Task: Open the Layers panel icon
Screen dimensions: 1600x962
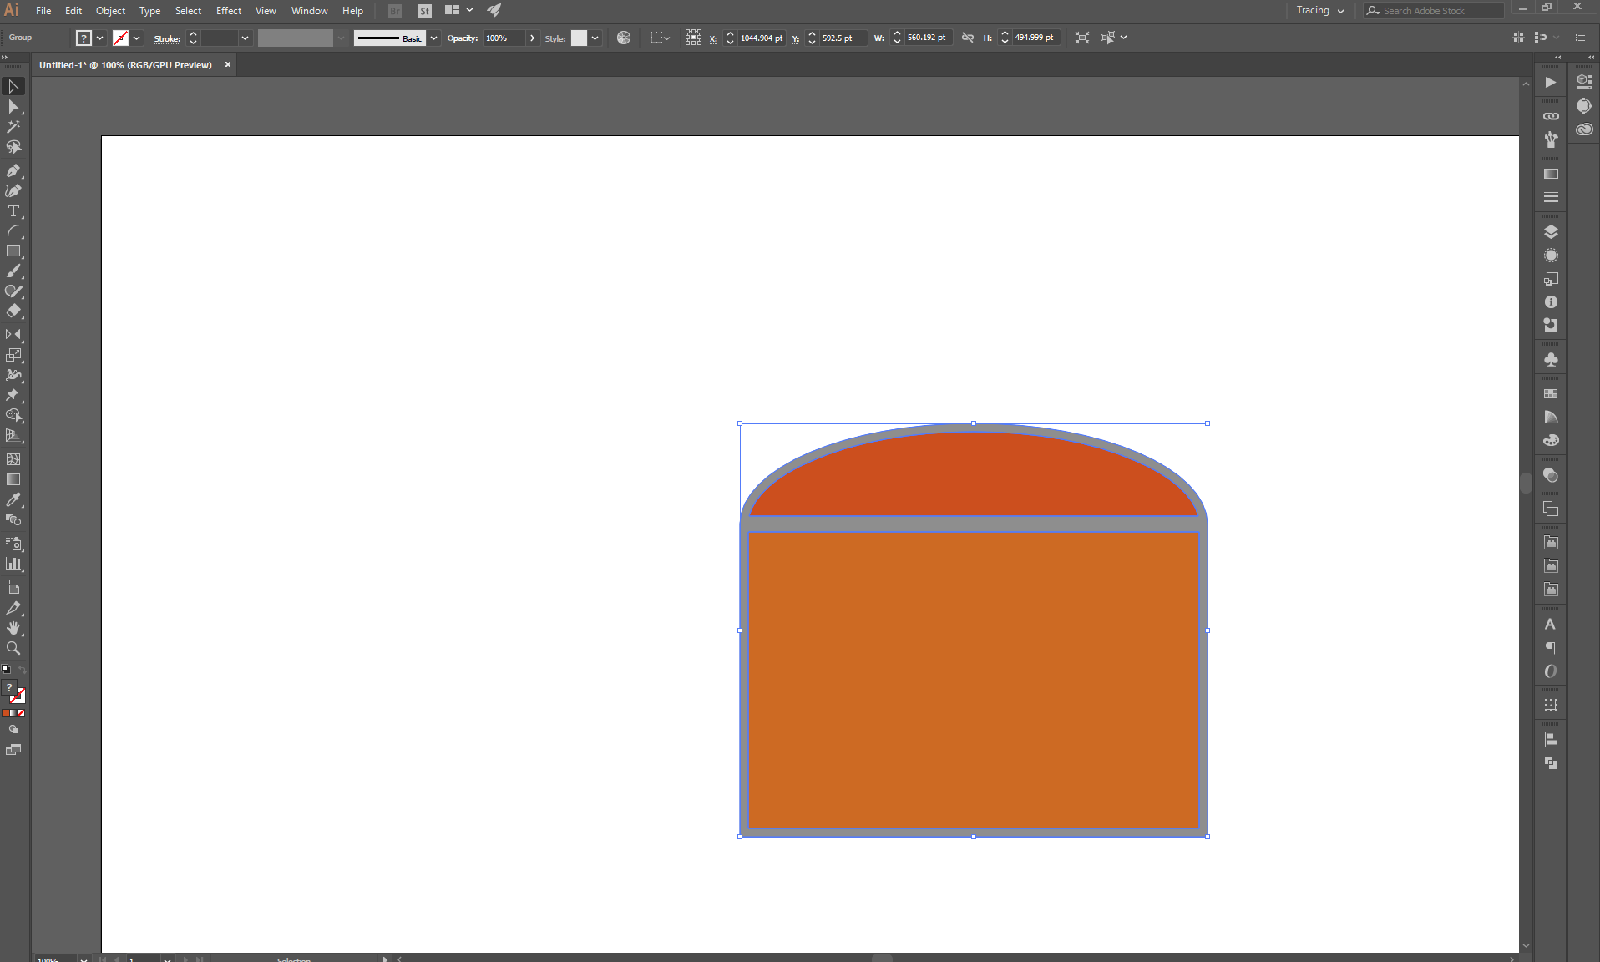Action: point(1551,232)
